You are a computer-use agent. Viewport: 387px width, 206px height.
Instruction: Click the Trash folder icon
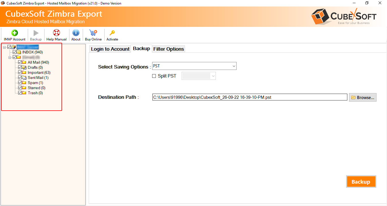pos(24,93)
